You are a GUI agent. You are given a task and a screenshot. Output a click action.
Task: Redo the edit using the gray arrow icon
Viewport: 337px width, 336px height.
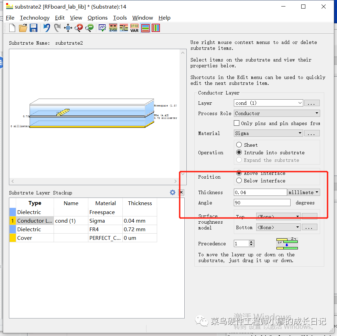[57, 28]
